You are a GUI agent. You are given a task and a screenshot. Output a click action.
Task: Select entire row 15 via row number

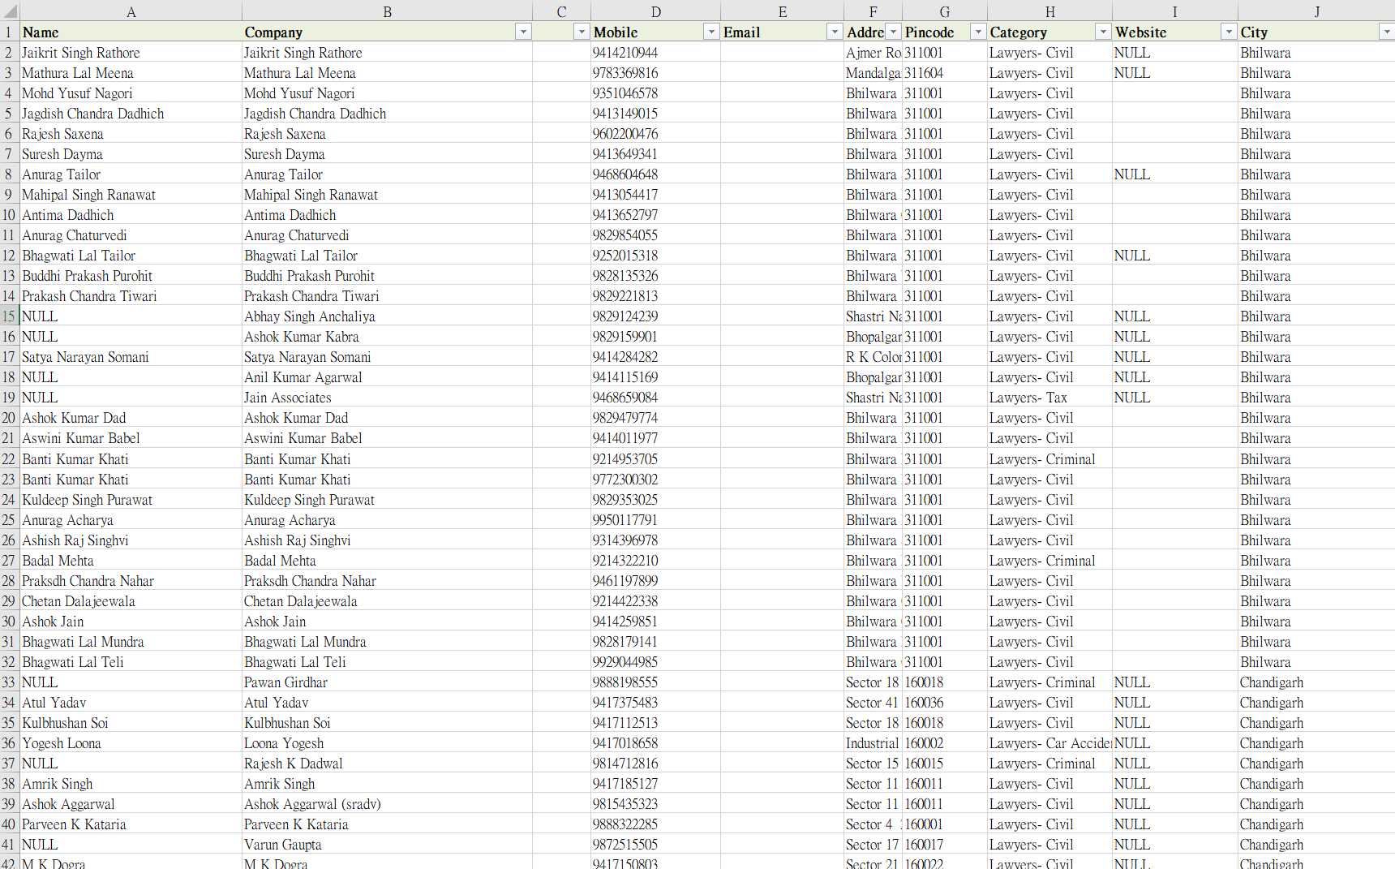[x=9, y=316]
